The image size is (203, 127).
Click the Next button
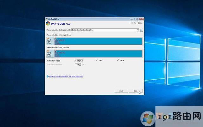[135, 91]
